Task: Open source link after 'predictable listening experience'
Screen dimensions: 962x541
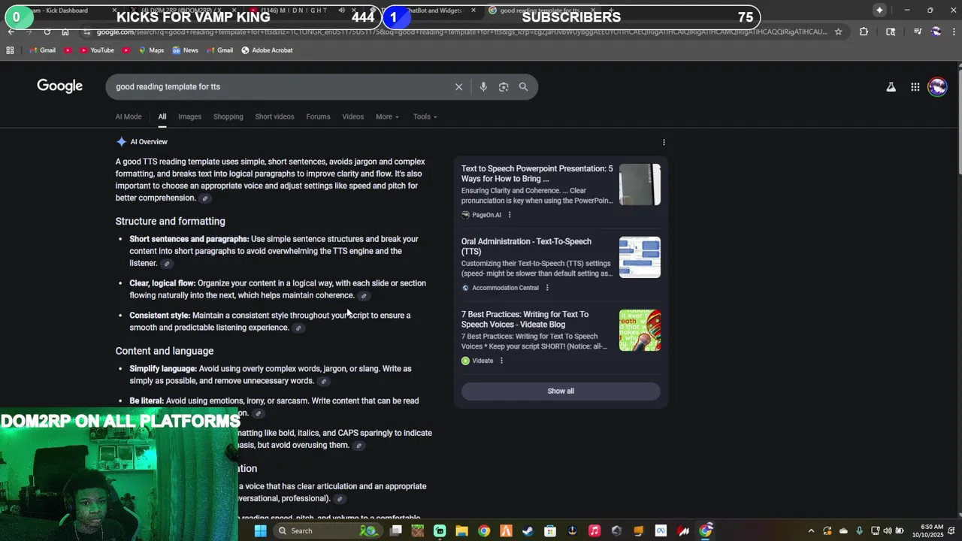Action: 298,328
